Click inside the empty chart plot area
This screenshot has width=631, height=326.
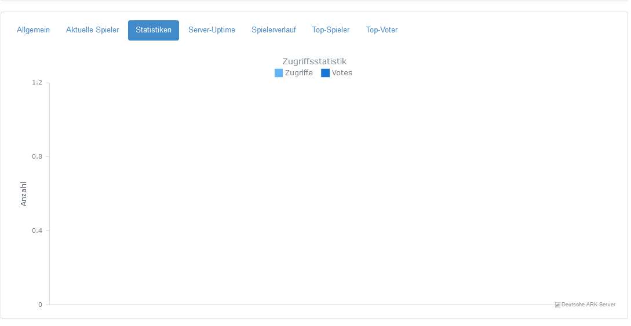[334, 193]
